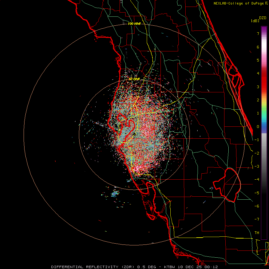This screenshot has width=269, height=269.
Task: Click the "0.5 DEG" elevation angle text
Action: pyautogui.click(x=146, y=267)
